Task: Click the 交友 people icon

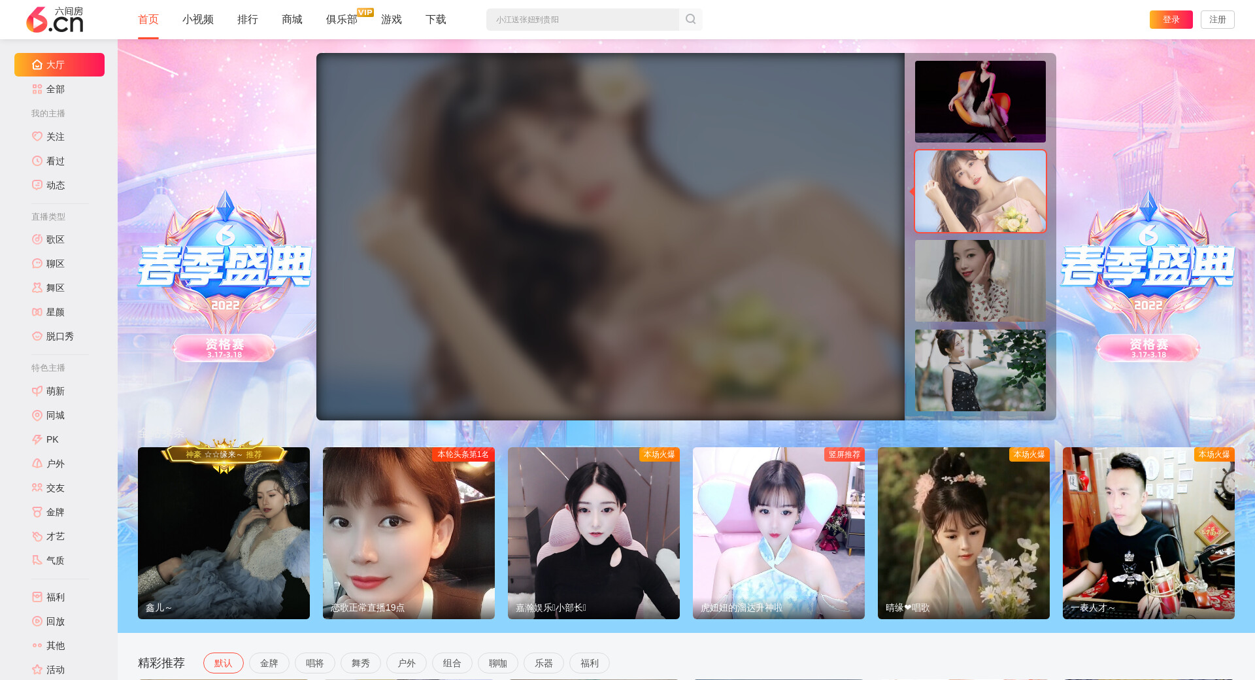Action: [37, 488]
